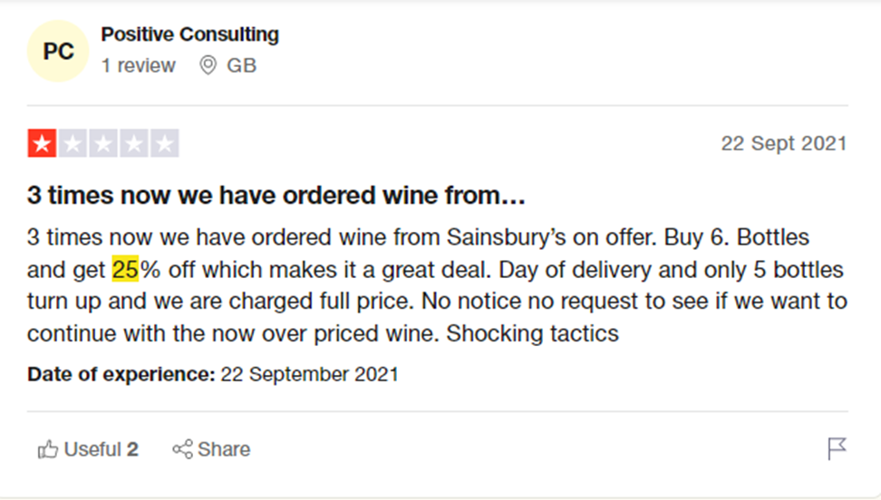Click the share network icon
The height and width of the screenshot is (500, 881).
coord(182,449)
